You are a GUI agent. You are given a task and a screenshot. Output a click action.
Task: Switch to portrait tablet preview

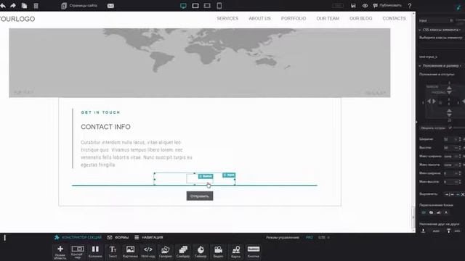(207, 6)
